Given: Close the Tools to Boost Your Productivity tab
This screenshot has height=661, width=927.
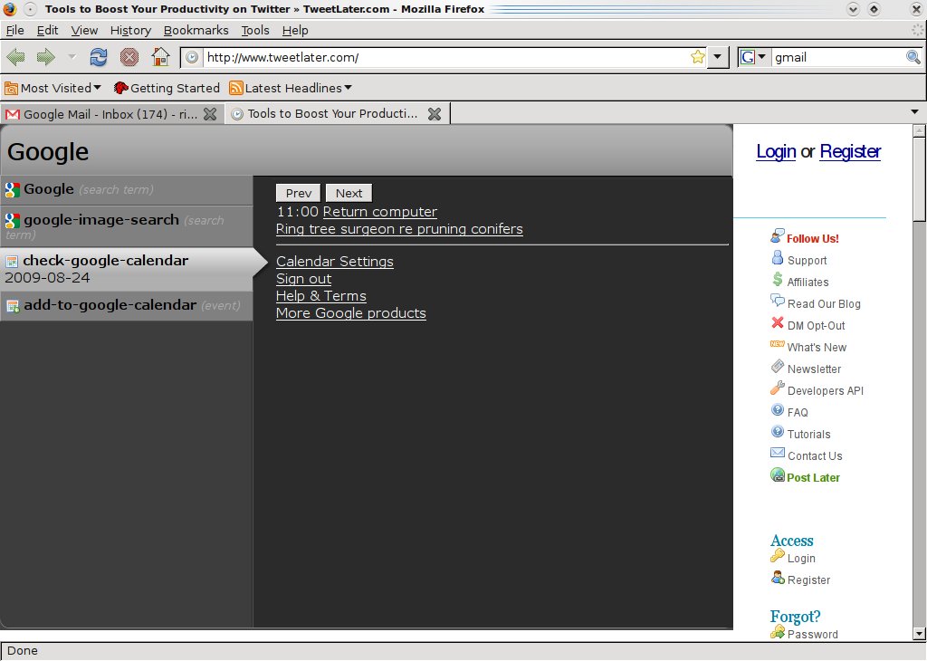Looking at the screenshot, I should coord(435,114).
